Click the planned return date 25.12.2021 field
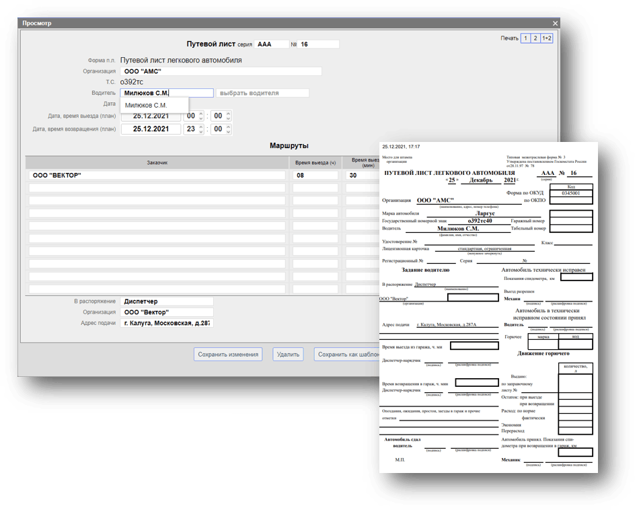This screenshot has width=639, height=510. click(x=151, y=129)
